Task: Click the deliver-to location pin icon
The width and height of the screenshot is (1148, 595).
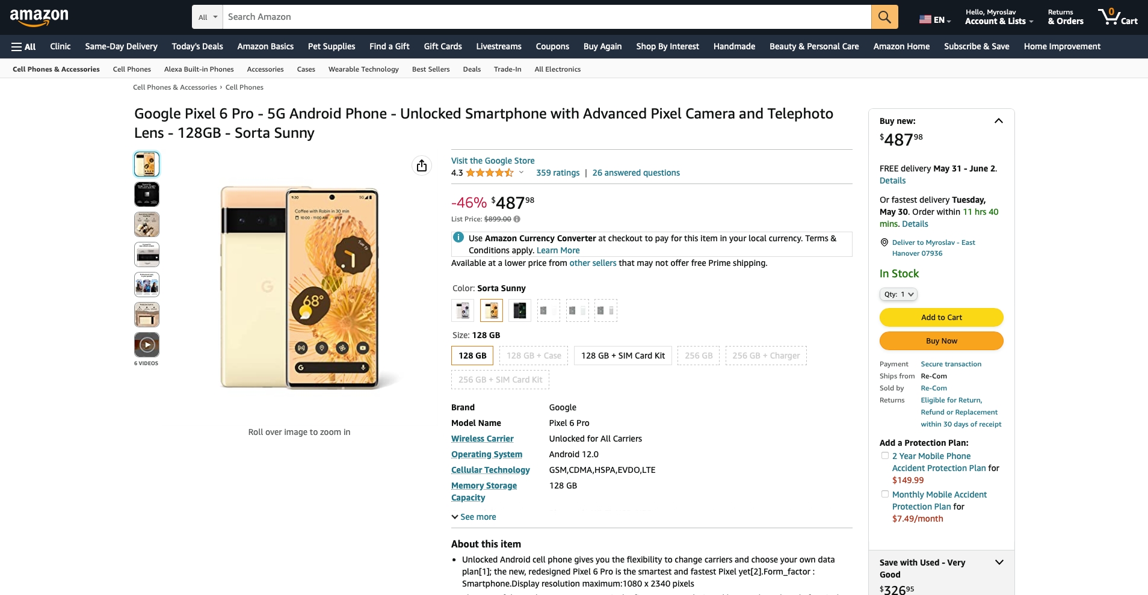Action: coord(884,242)
